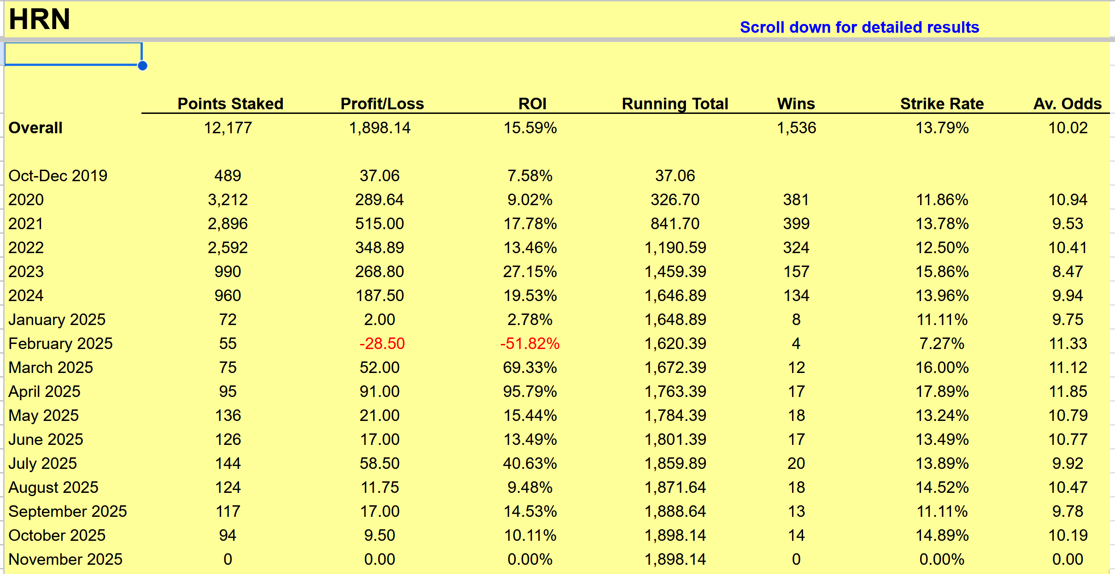Image resolution: width=1115 pixels, height=574 pixels.
Task: Select the Overall profit 1,898.14 cell
Action: pos(380,128)
